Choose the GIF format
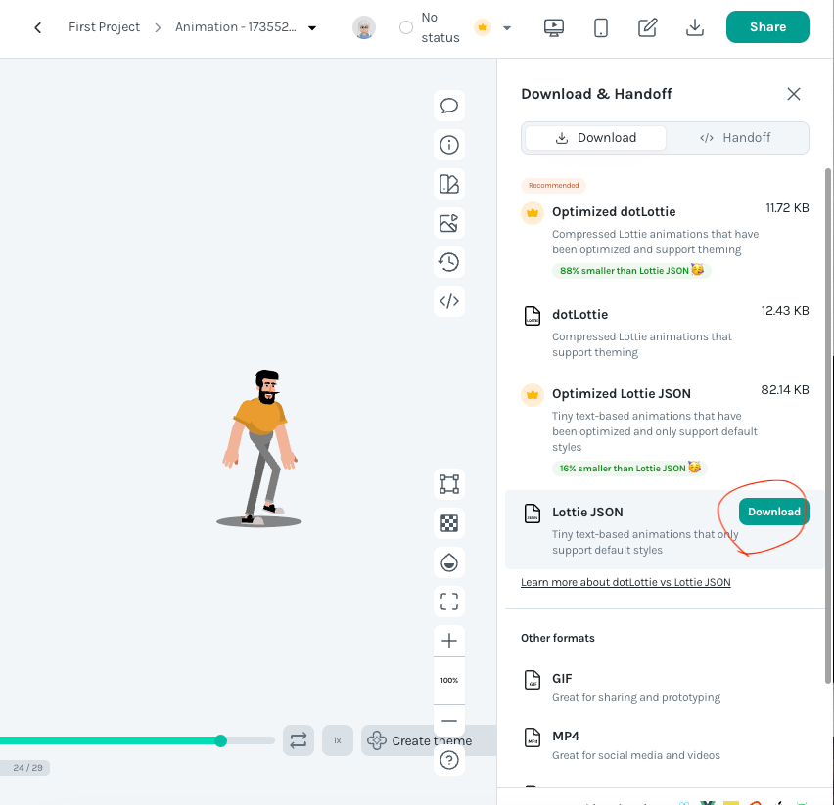Image resolution: width=834 pixels, height=805 pixels. coord(665,687)
